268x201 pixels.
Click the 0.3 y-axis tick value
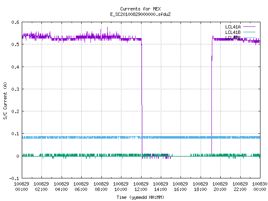point(15,89)
